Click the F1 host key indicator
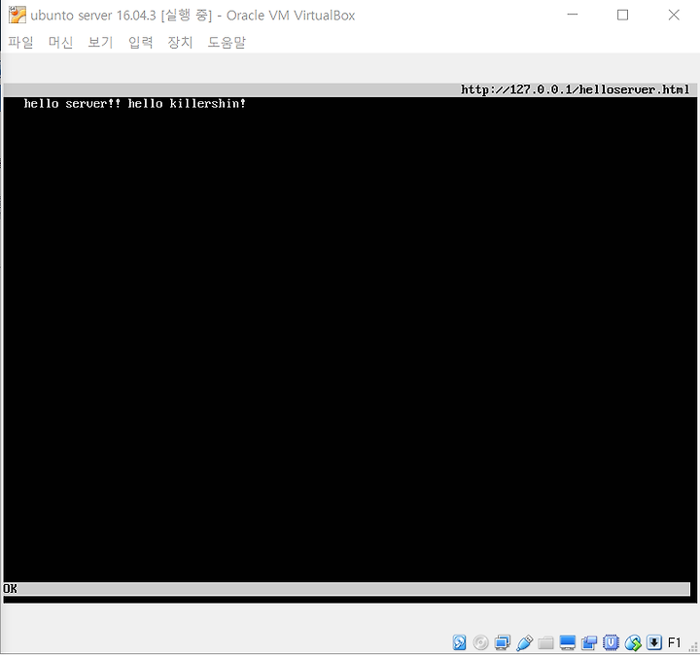The height and width of the screenshot is (656, 700). (674, 642)
